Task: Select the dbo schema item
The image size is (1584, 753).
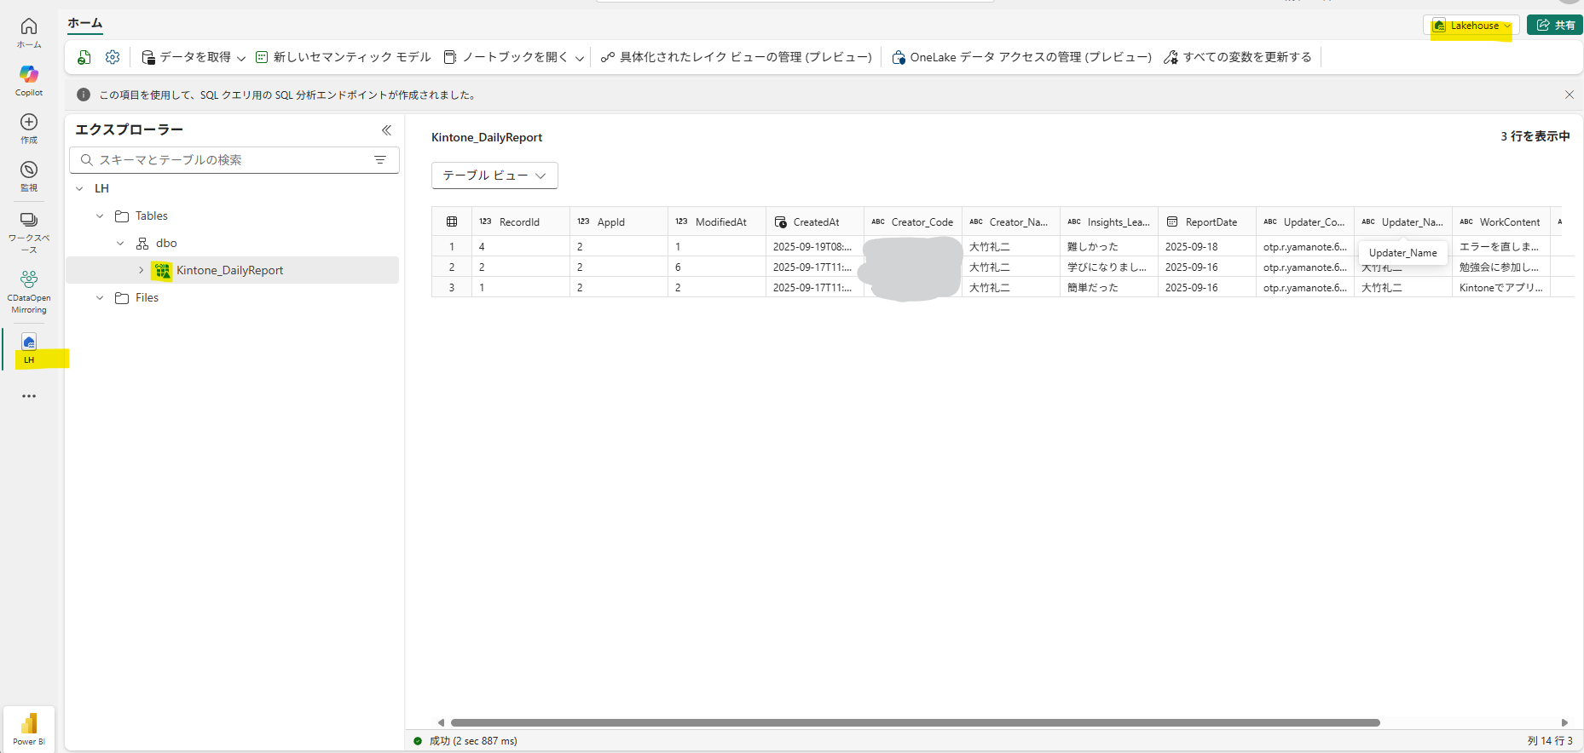Action: 166,243
